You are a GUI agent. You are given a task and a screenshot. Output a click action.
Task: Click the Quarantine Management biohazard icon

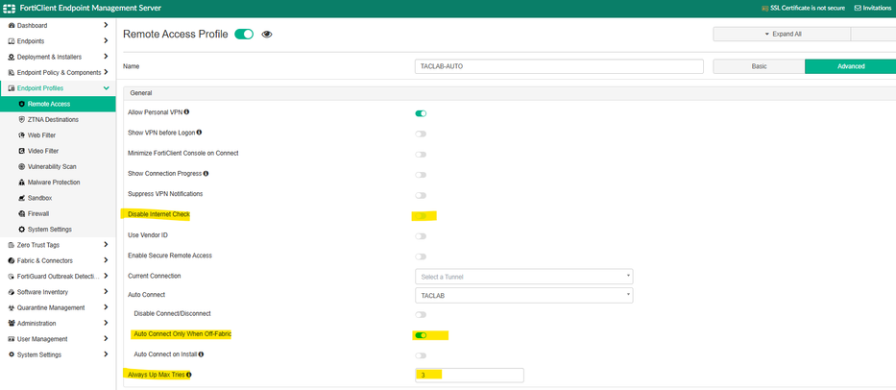point(12,307)
